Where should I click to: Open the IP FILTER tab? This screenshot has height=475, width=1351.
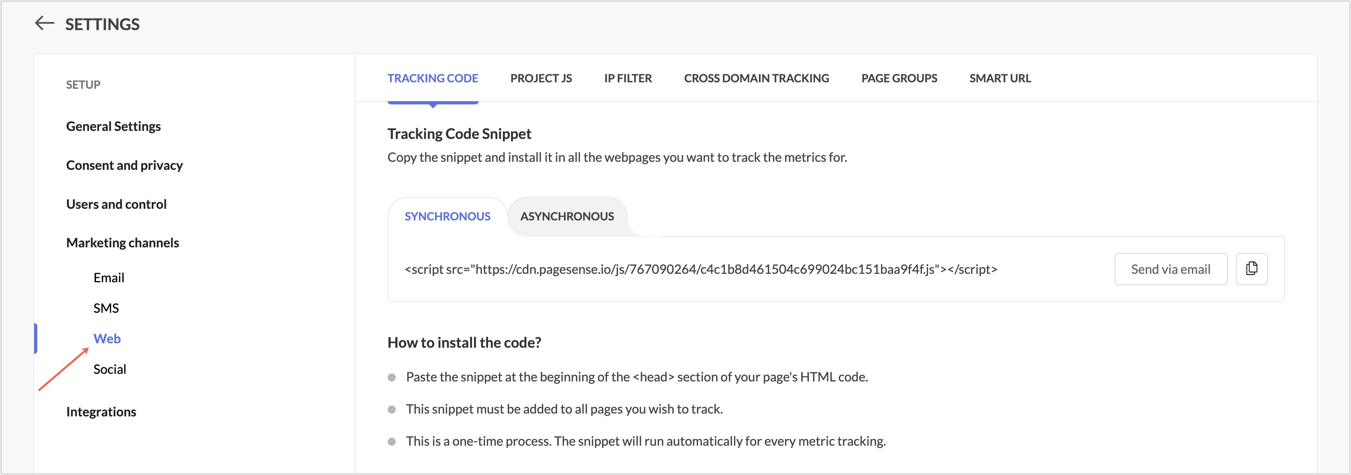tap(628, 78)
